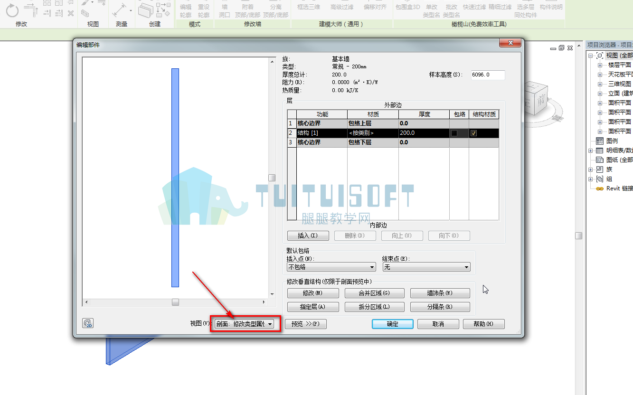Viewport: 633px width, 395px height.
Task: Click the 样本高度 input field
Action: [488, 75]
